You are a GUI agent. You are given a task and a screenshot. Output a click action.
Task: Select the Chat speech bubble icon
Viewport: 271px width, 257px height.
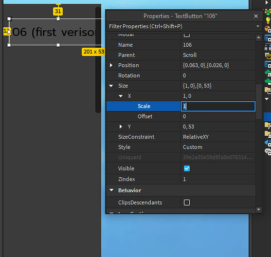(268, 152)
